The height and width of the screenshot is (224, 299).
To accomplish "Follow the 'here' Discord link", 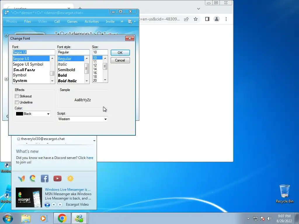I will (90, 158).
